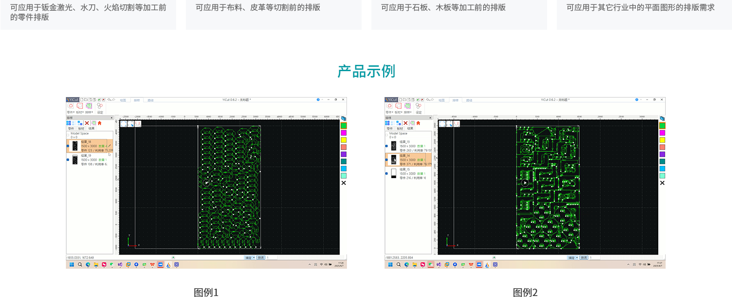Viewport: 732px width, 297px height.
Task: Toggle the checkbox for 结果_19 in 图例1
Action: pyautogui.click(x=68, y=159)
